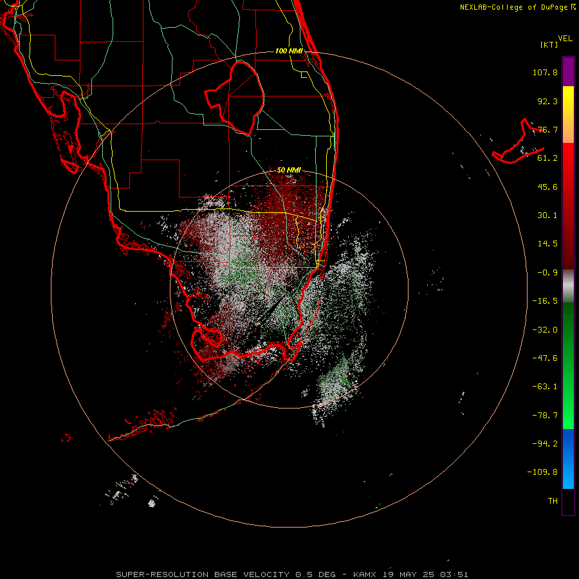Click the 14.5 value on the velocity scale
The image size is (579, 579).
pos(547,244)
